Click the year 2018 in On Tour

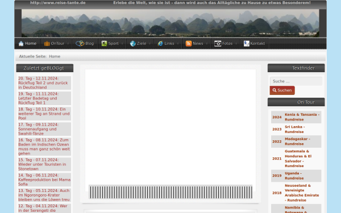[x=277, y=193]
